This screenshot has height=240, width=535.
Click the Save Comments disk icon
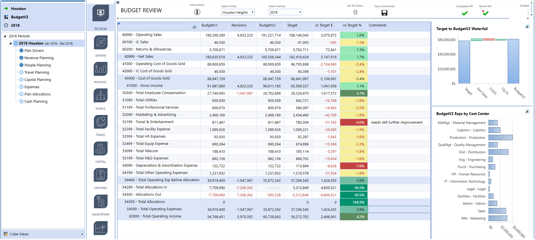pos(384,13)
